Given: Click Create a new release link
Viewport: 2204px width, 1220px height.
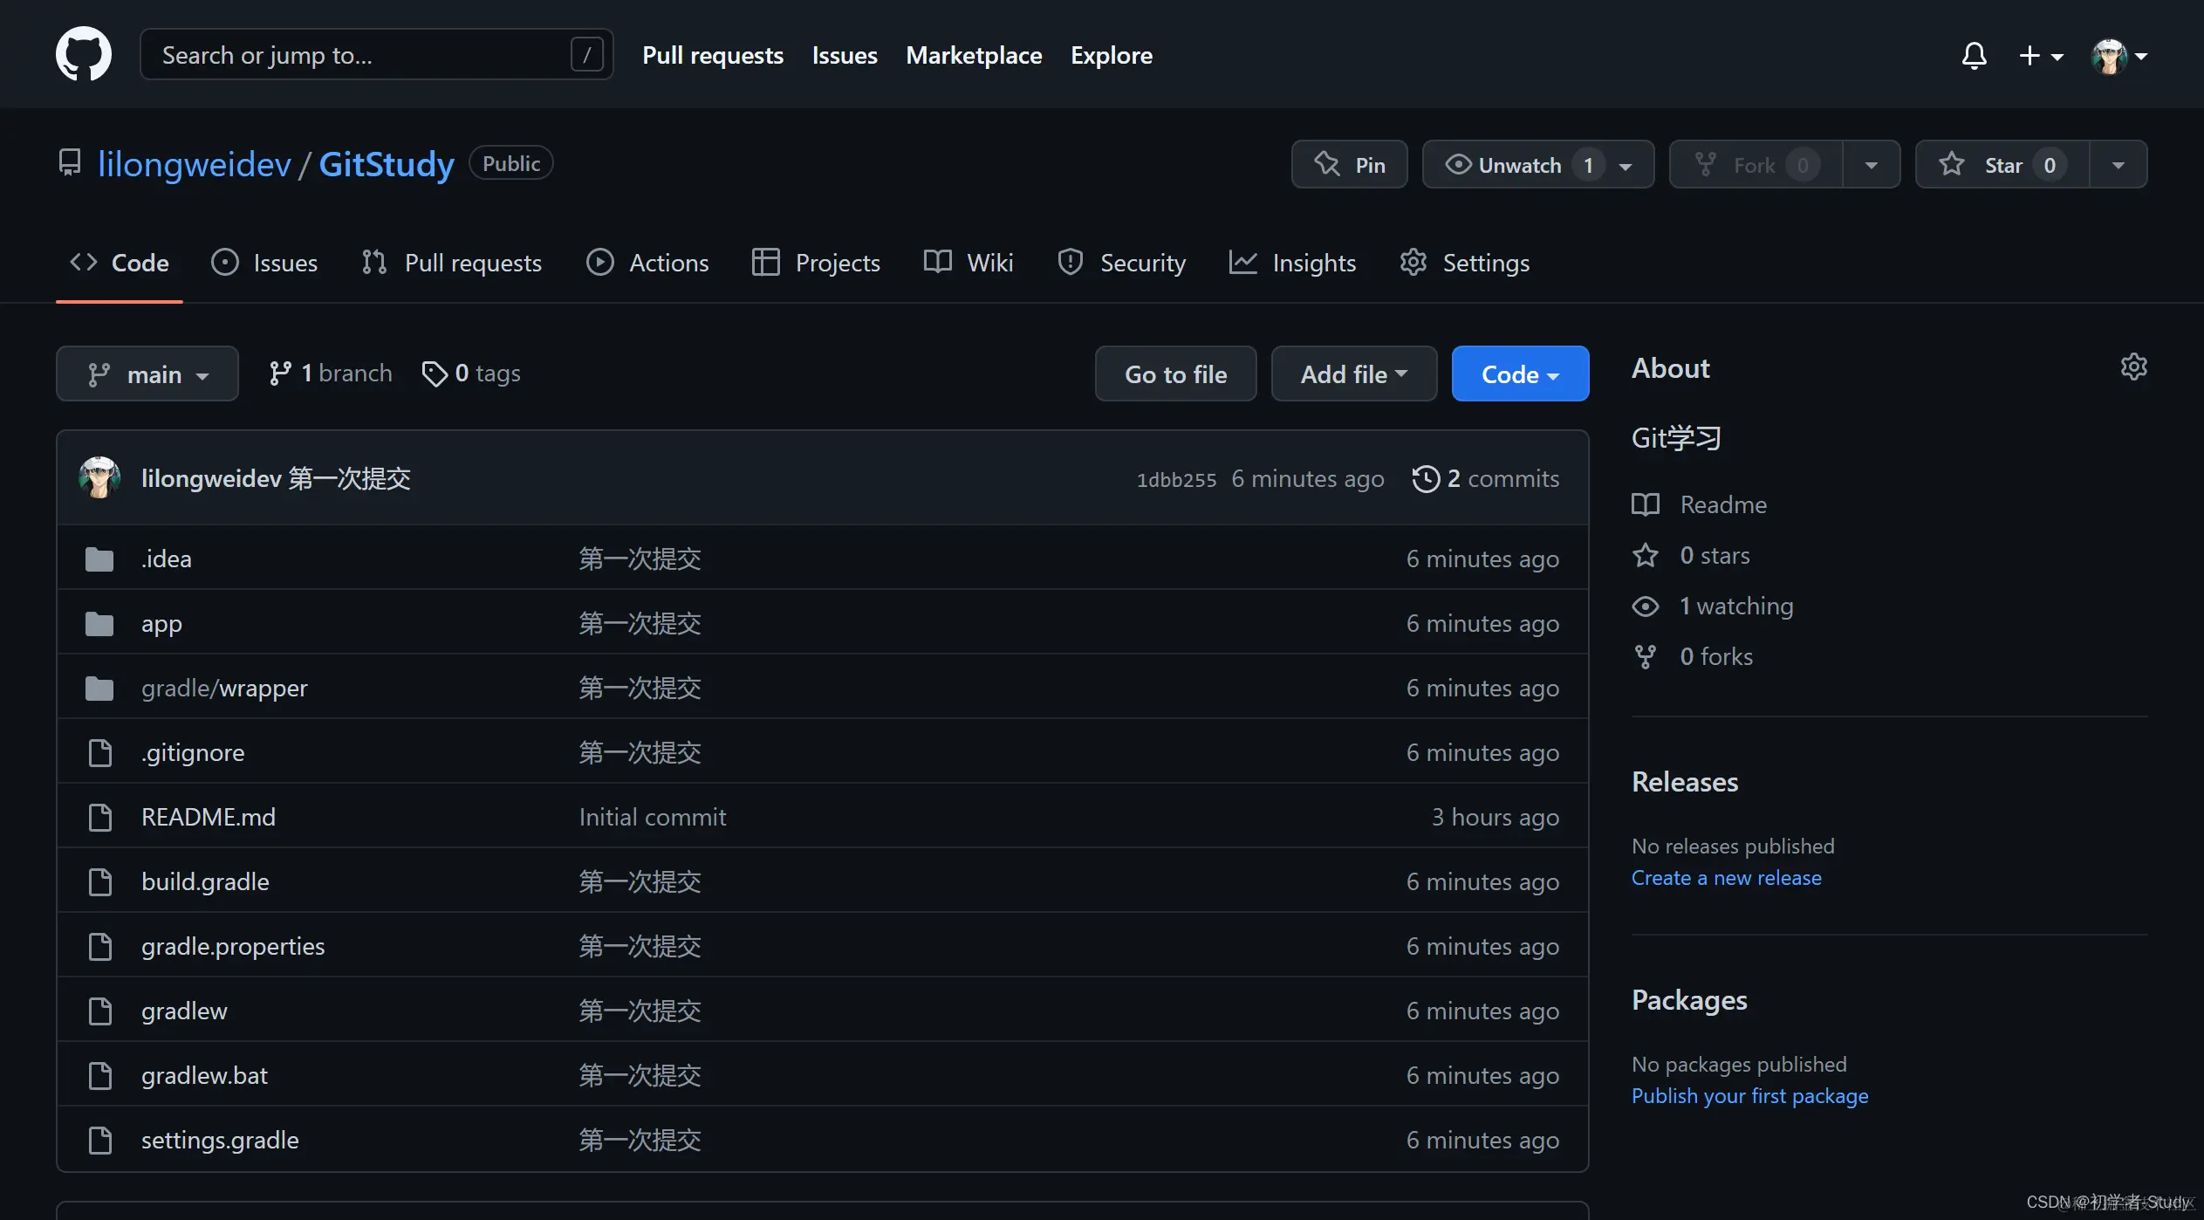Looking at the screenshot, I should [1726, 878].
